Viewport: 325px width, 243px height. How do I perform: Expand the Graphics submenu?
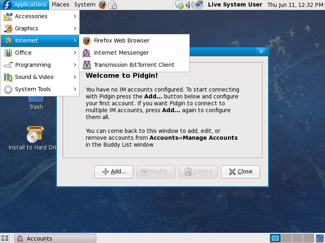(40, 28)
